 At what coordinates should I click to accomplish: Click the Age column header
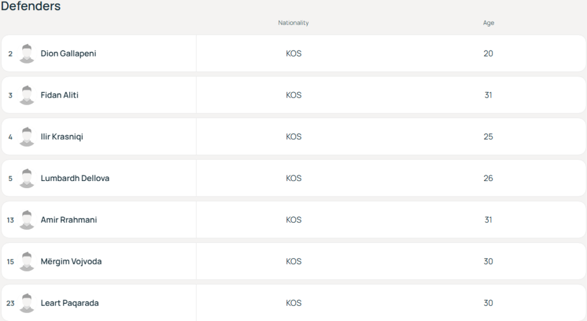pyautogui.click(x=488, y=23)
